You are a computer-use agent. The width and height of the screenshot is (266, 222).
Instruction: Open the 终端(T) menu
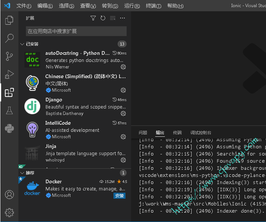click(154, 6)
